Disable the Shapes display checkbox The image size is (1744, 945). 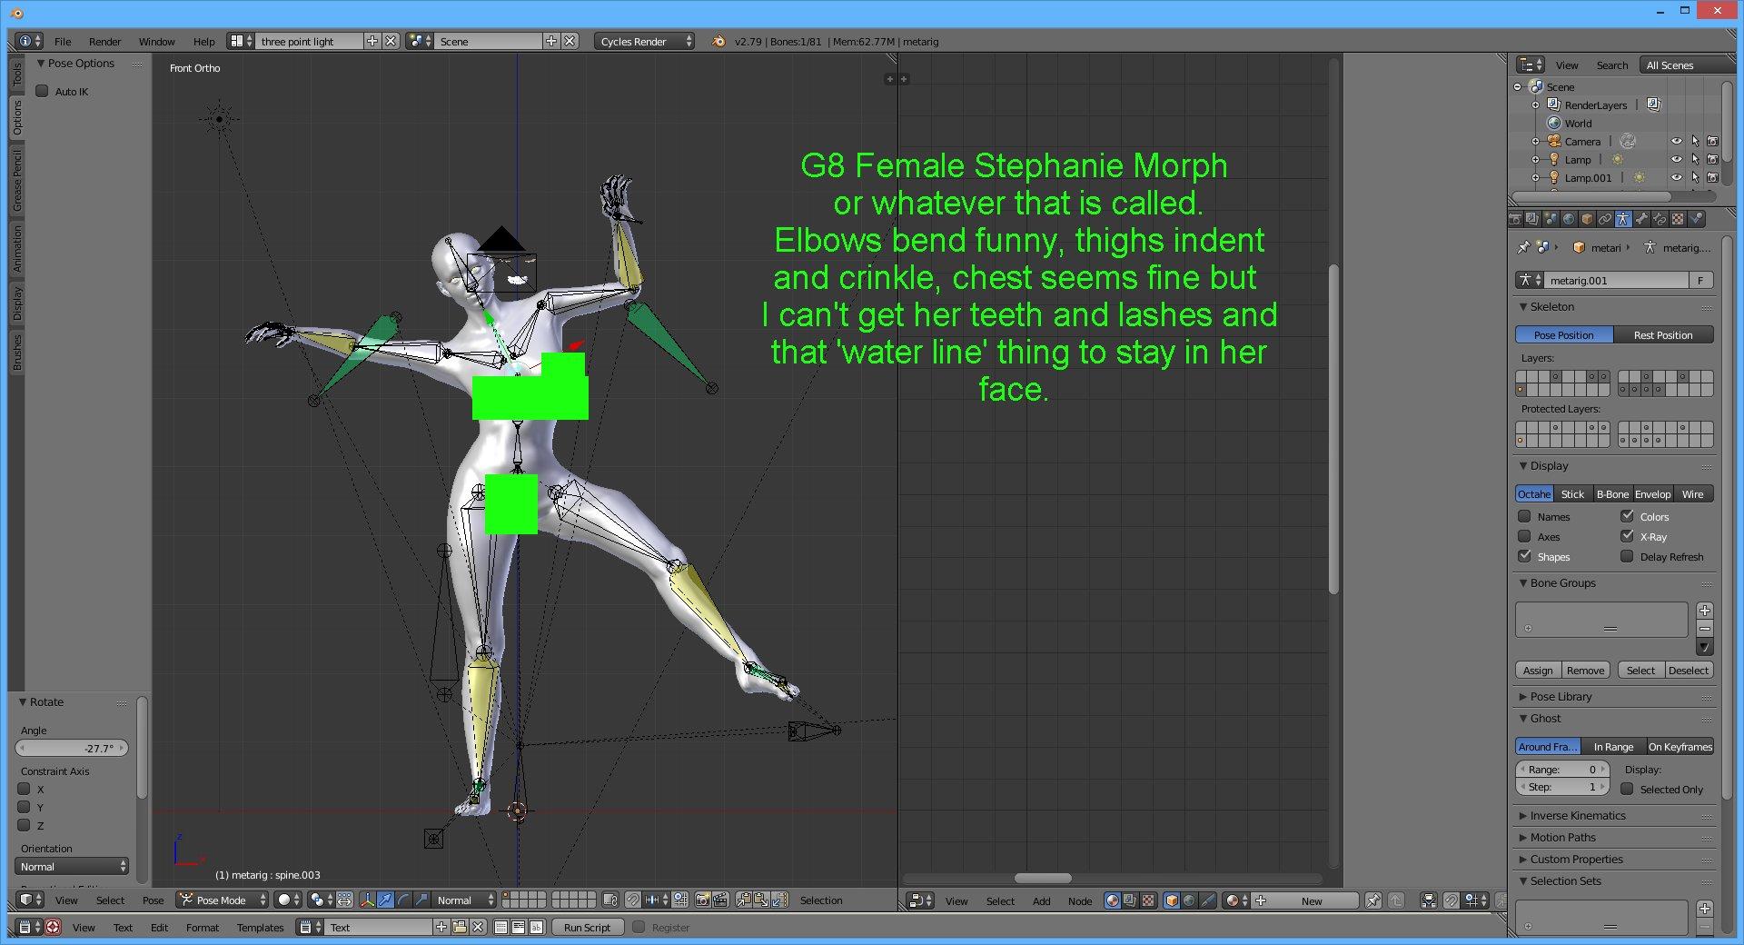click(1524, 556)
